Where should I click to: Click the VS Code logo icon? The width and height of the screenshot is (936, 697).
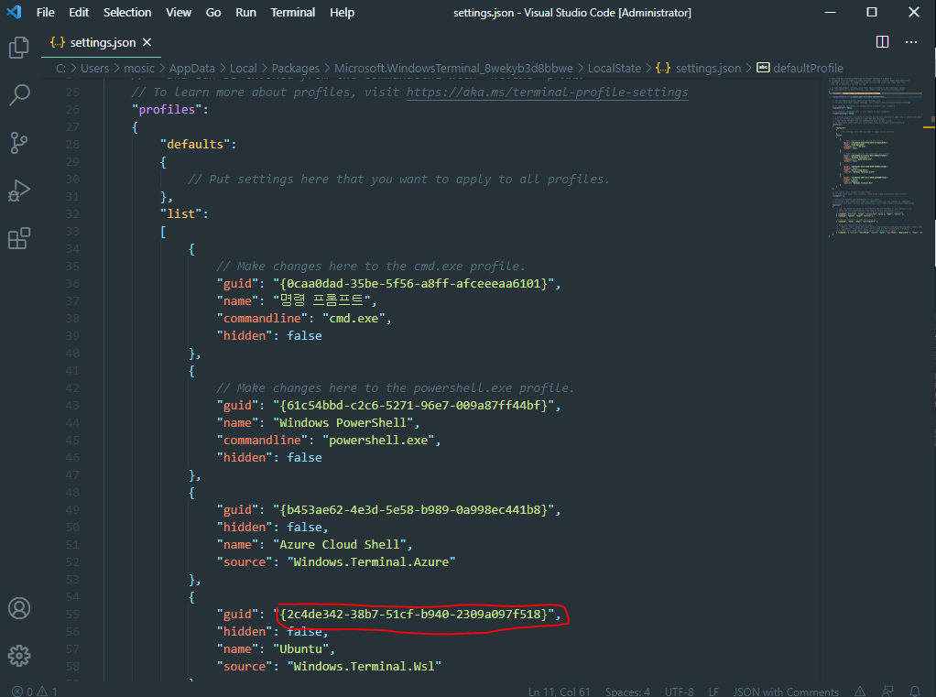pyautogui.click(x=14, y=12)
